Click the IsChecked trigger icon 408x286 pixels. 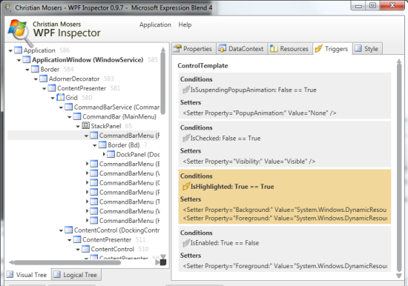point(186,138)
